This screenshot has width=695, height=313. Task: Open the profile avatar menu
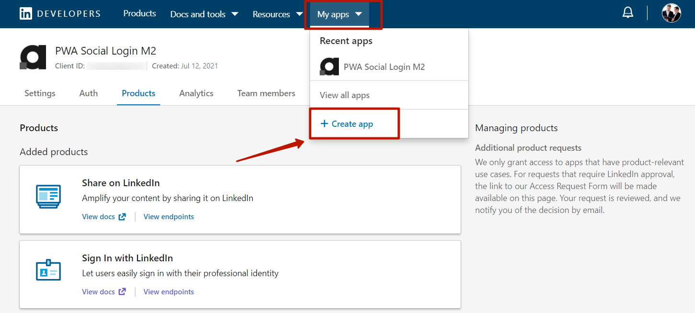[671, 13]
